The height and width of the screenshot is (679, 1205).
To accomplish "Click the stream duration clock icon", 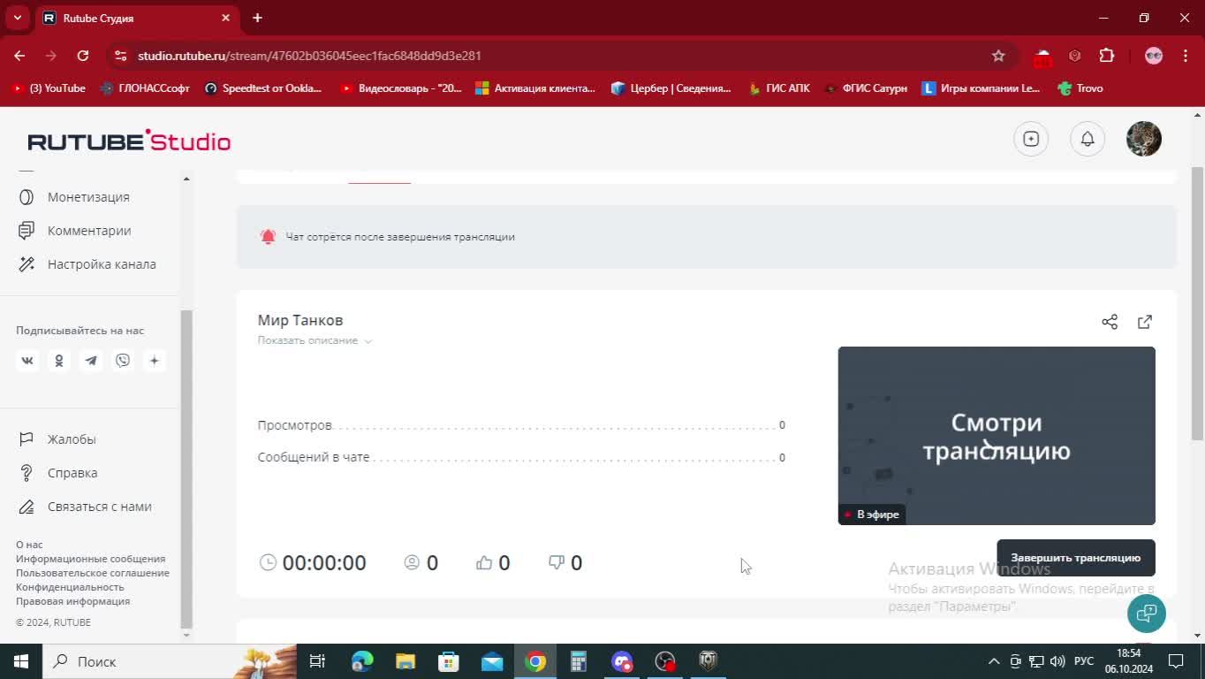I will tap(268, 562).
